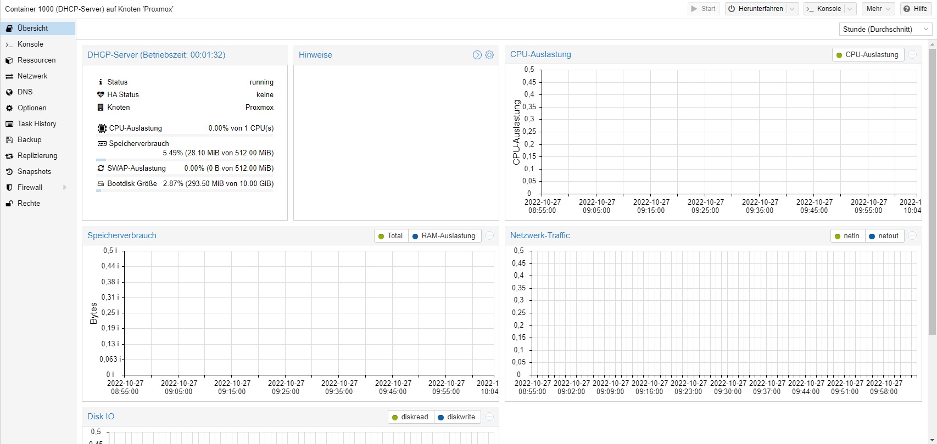Viewport: 937px width, 444px height.
Task: Click the Knoten building icon
Action: pyautogui.click(x=101, y=107)
